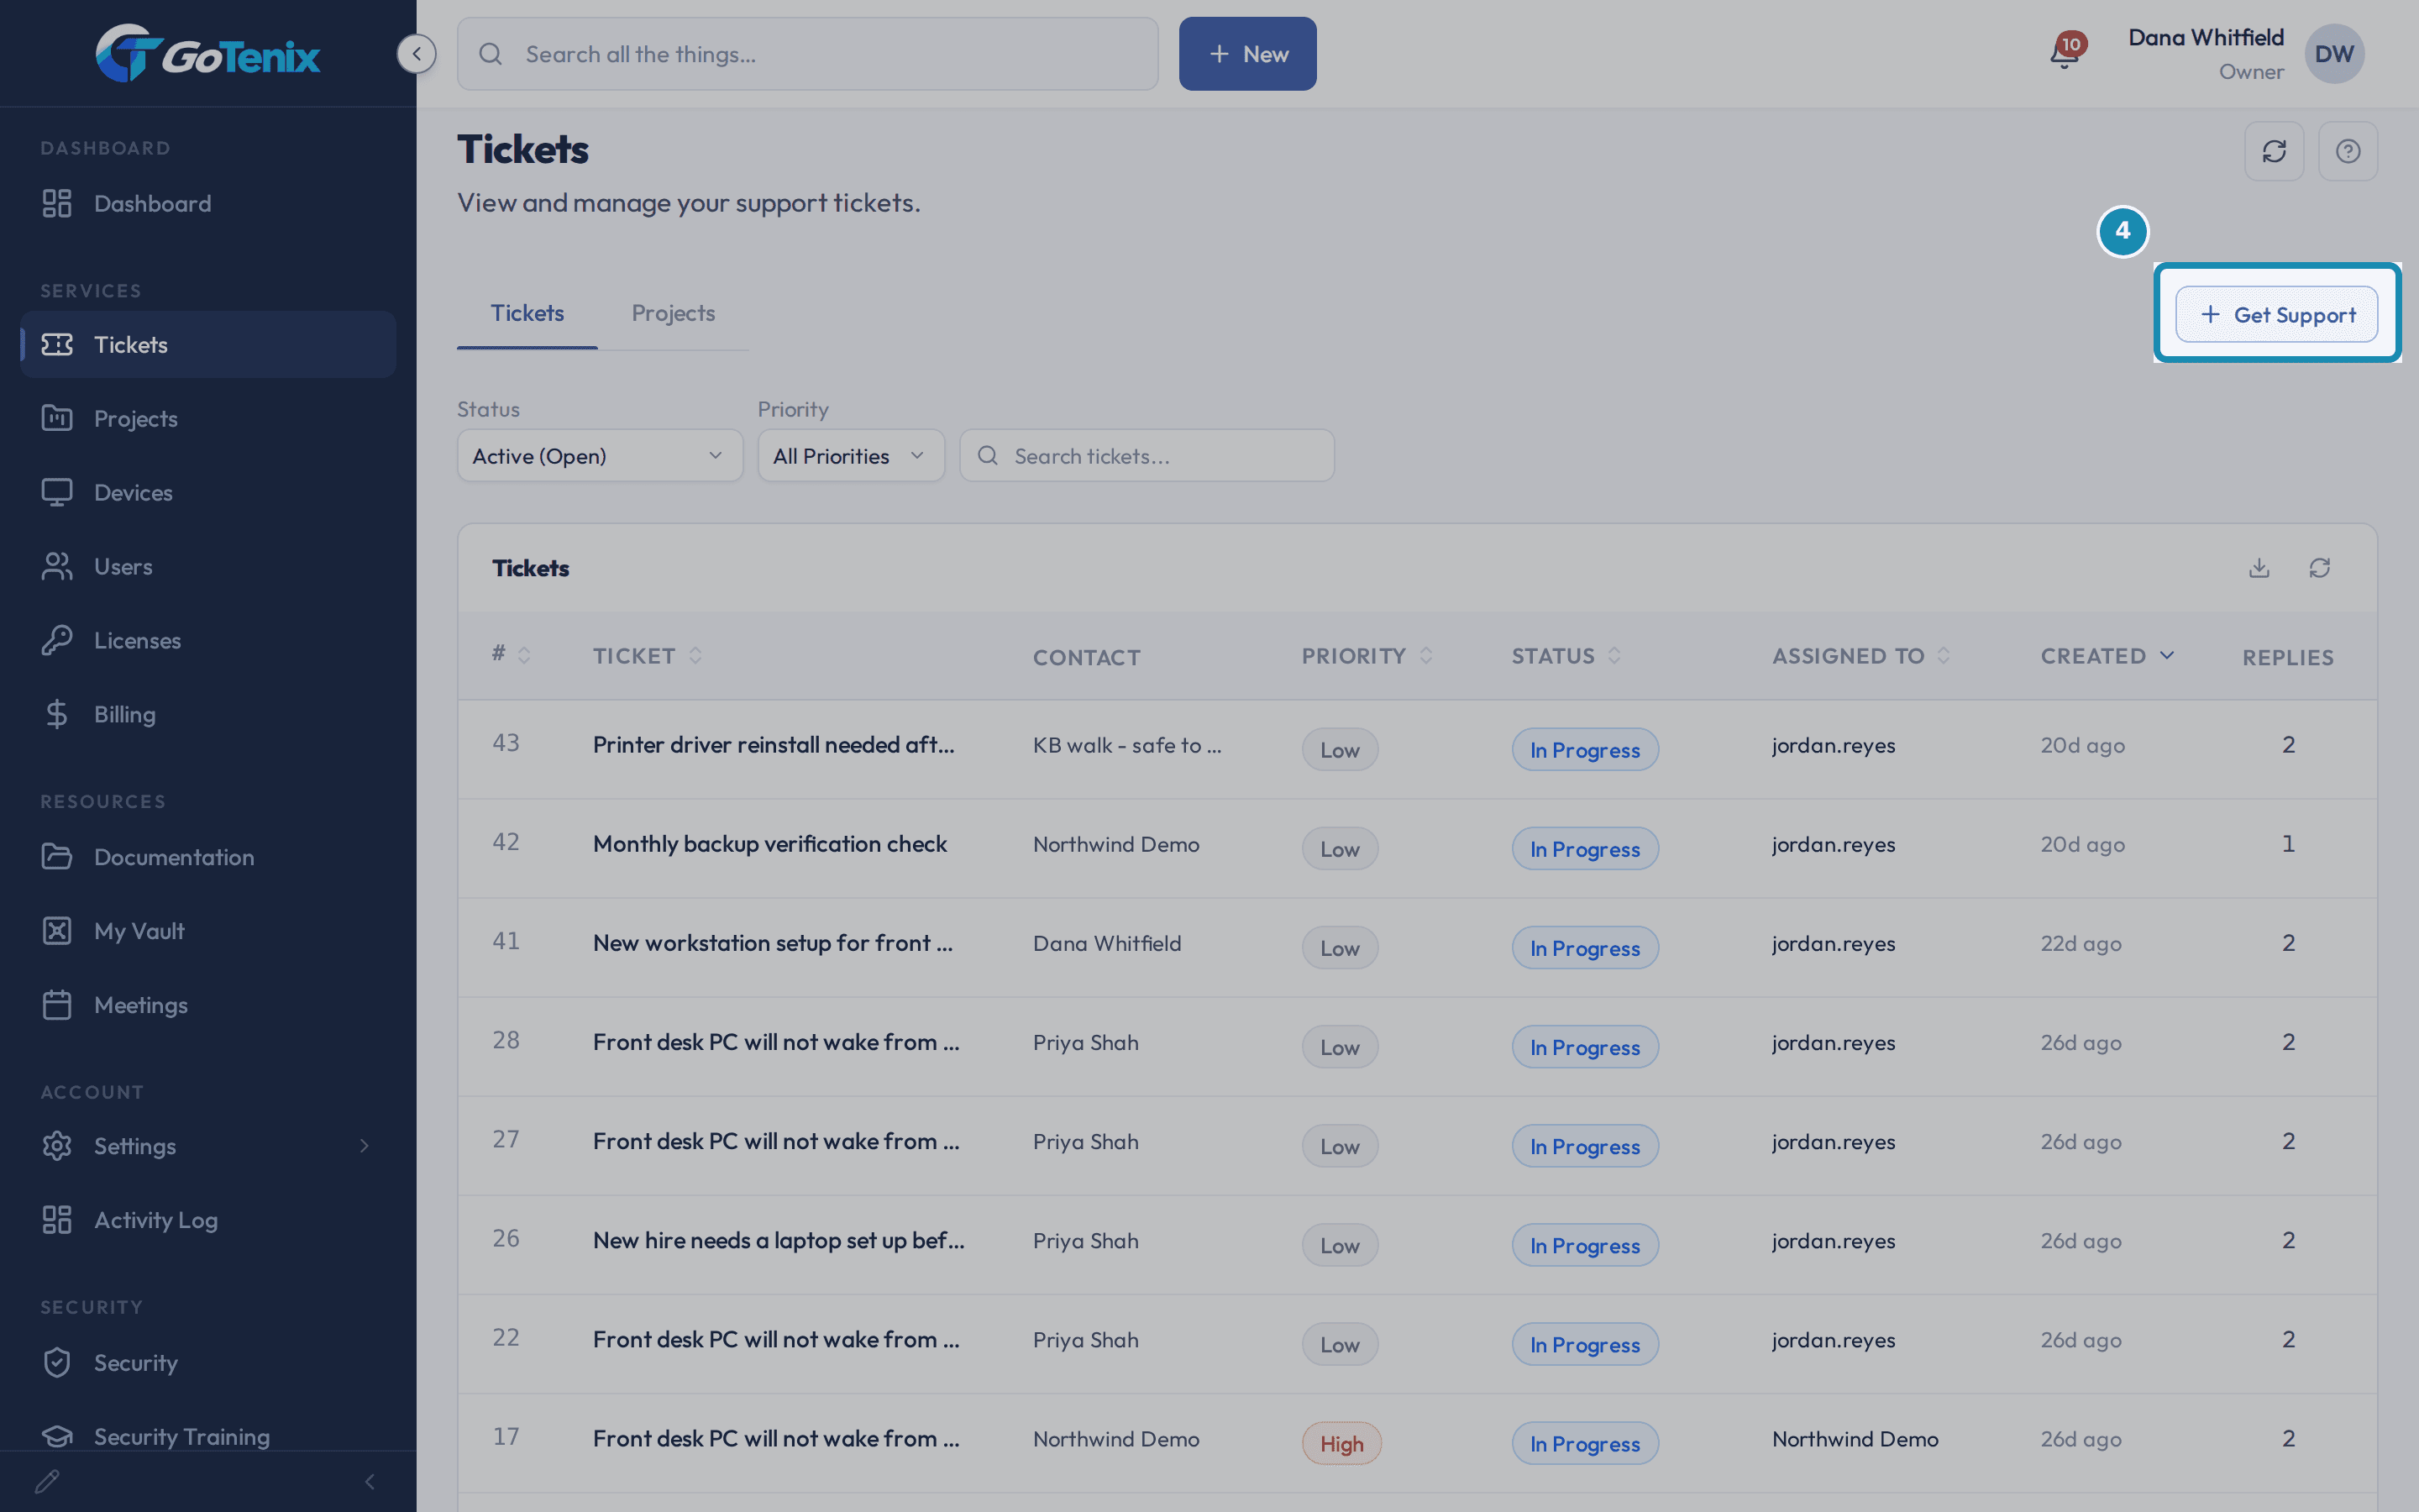Download tickets using export icon
Viewport: 2419px width, 1512px height.
(x=2259, y=568)
